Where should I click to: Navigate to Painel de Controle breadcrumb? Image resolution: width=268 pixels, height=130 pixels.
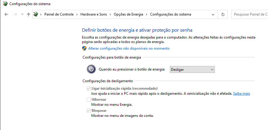click(x=59, y=14)
